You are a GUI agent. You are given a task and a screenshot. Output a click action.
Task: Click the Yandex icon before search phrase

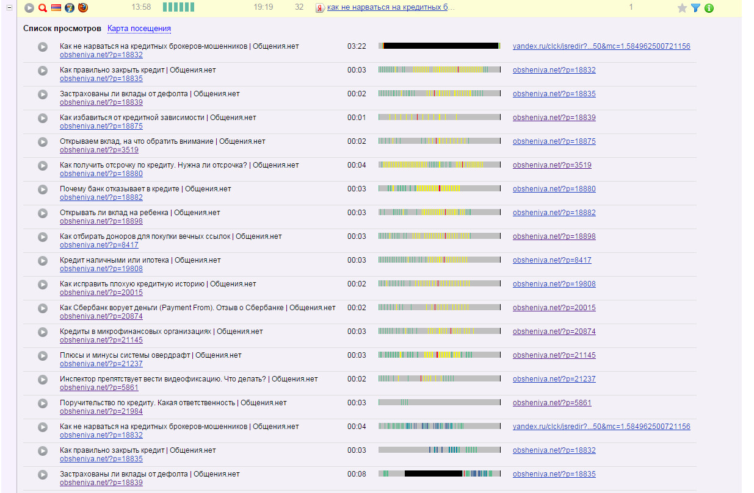320,8
